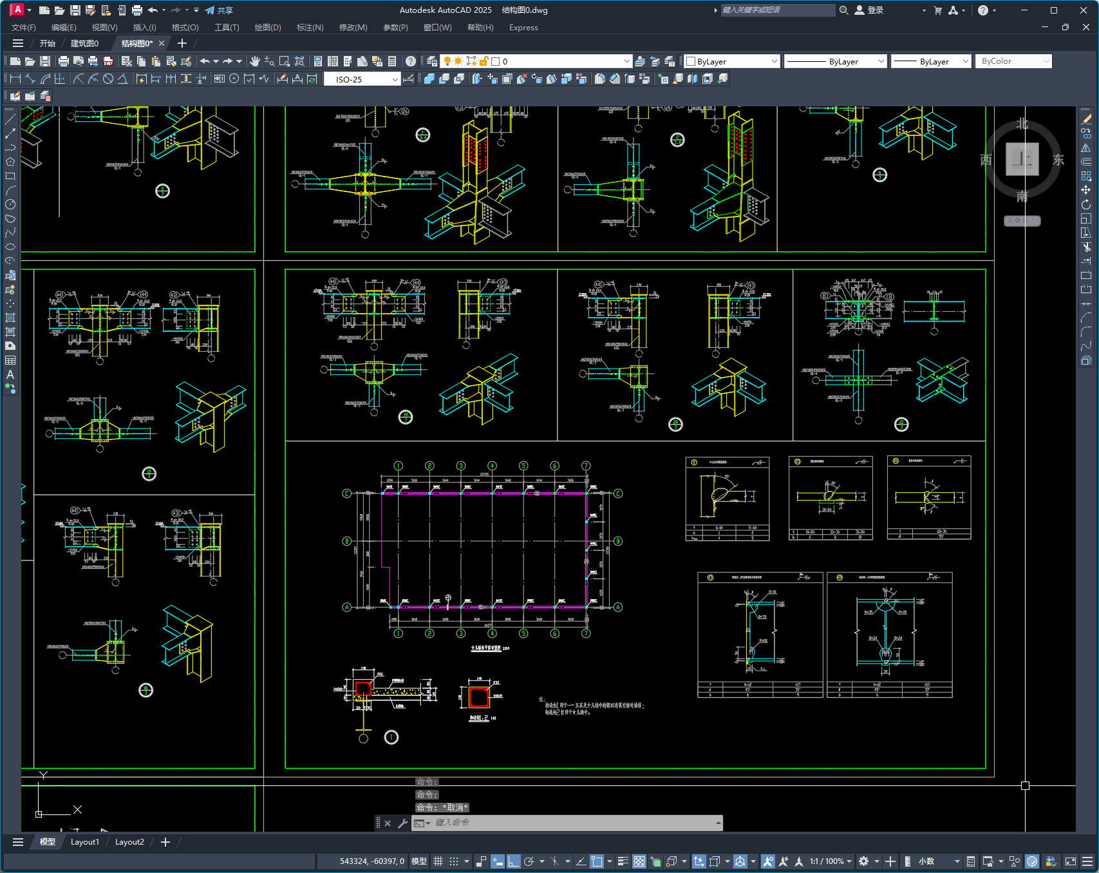Select the Multiline Text tool

click(x=10, y=374)
